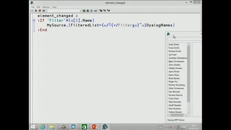The height and width of the screenshot is (130, 231).
Task: Select 'Helene Boesen' in the list
Action: point(175,112)
